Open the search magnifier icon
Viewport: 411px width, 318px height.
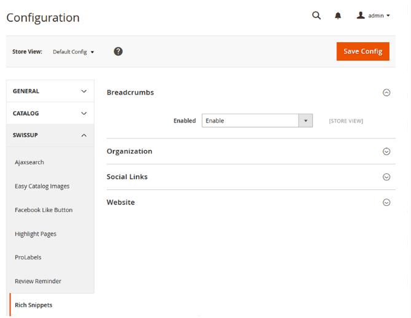(316, 16)
